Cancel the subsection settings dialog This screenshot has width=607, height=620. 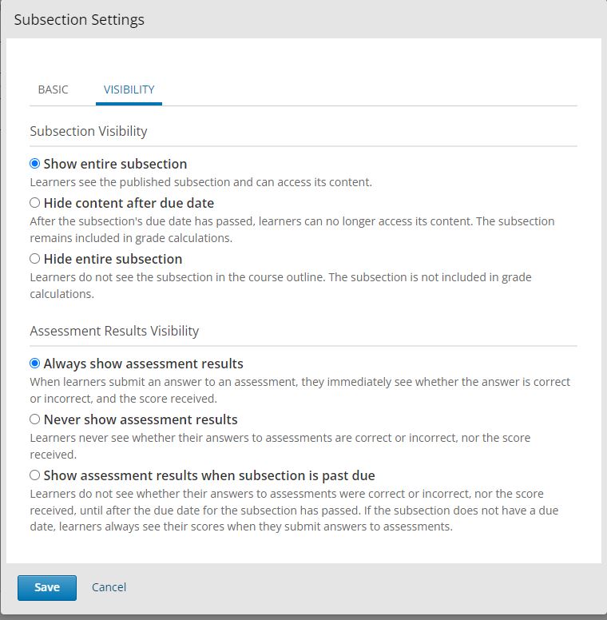[109, 587]
